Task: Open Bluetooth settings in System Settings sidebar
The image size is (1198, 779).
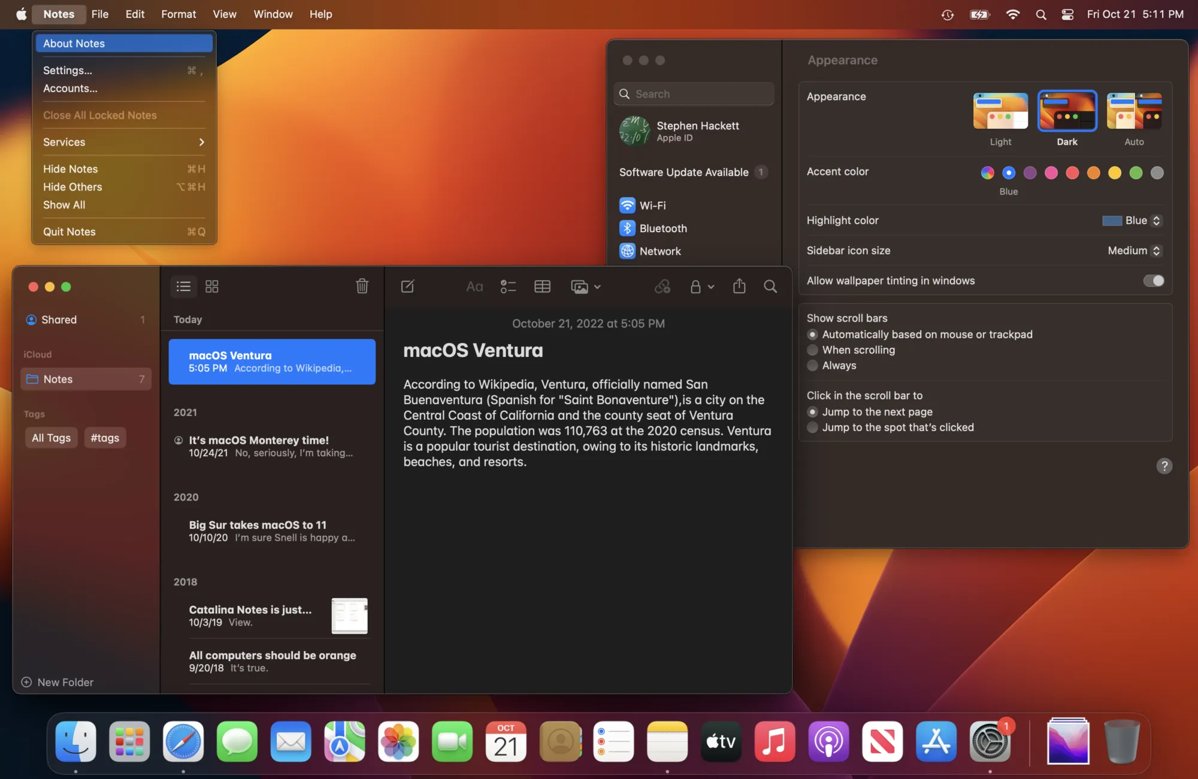Action: click(663, 228)
